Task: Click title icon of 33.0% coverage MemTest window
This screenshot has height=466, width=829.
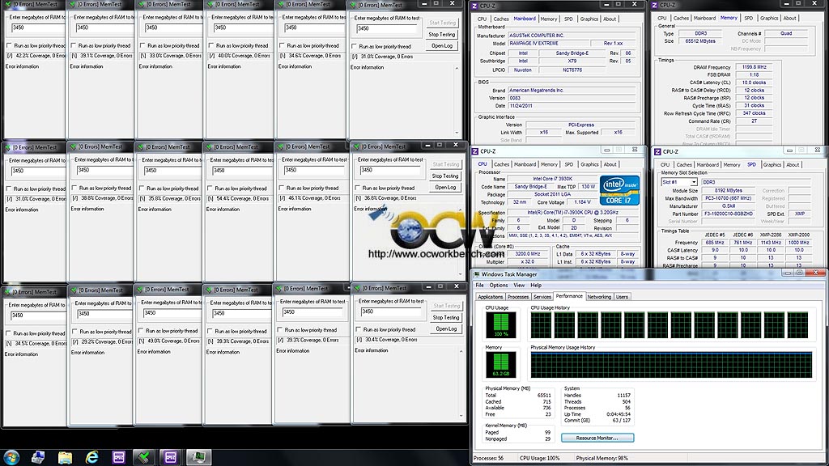Action: point(141,5)
